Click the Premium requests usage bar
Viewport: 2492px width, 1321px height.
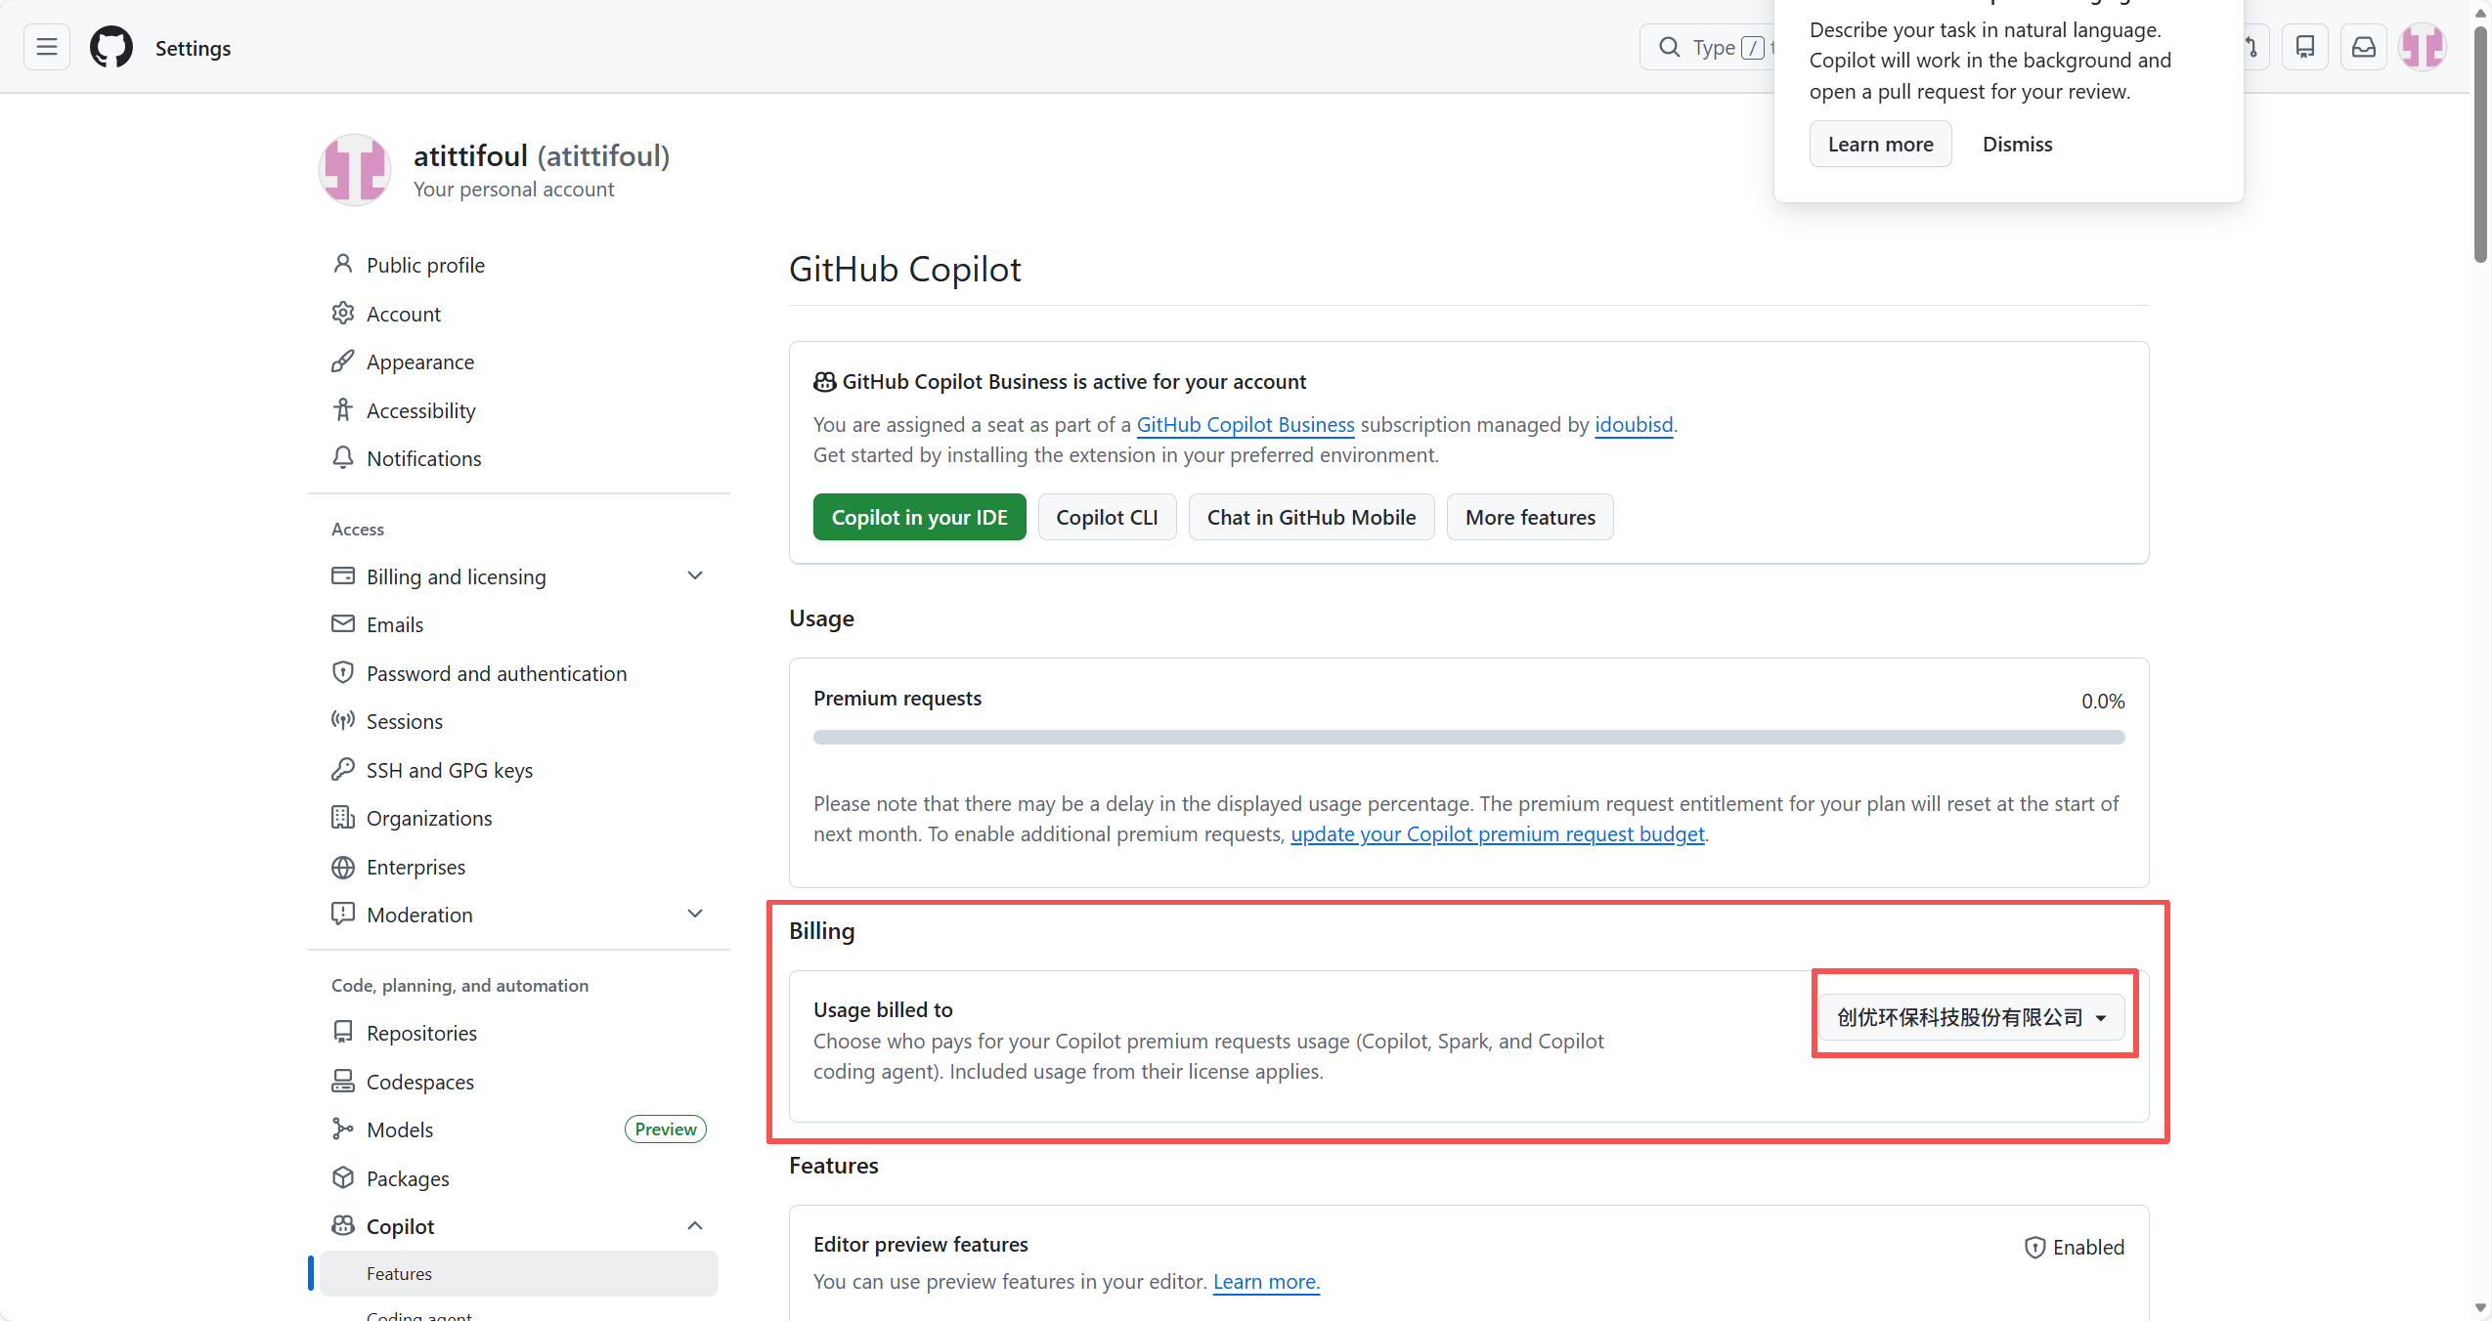[1468, 738]
